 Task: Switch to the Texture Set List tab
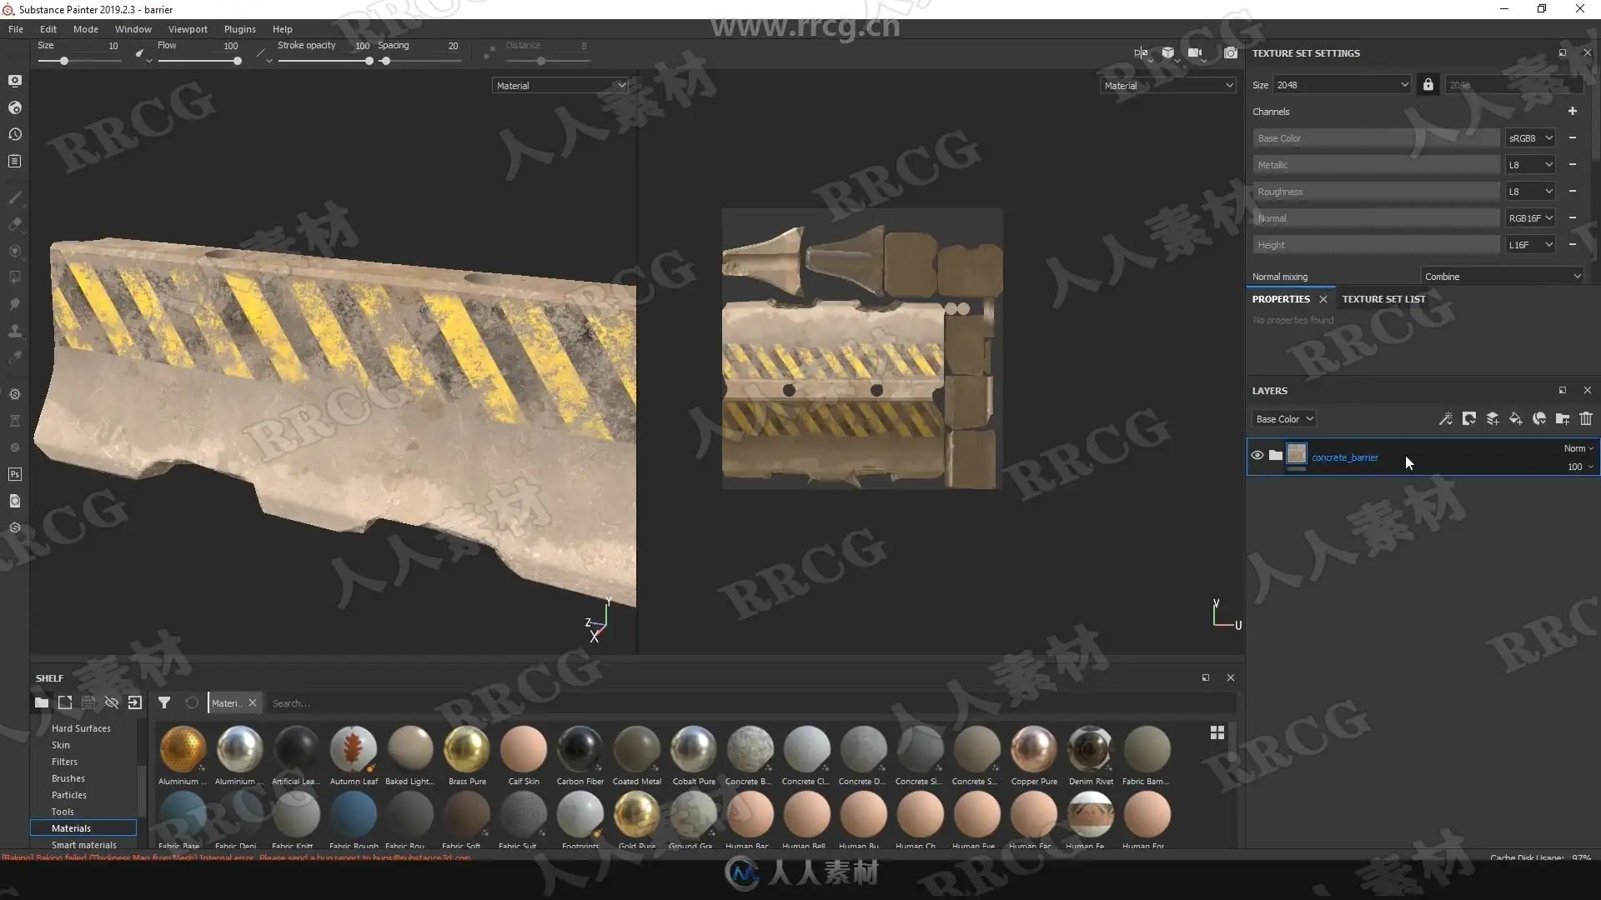tap(1383, 299)
